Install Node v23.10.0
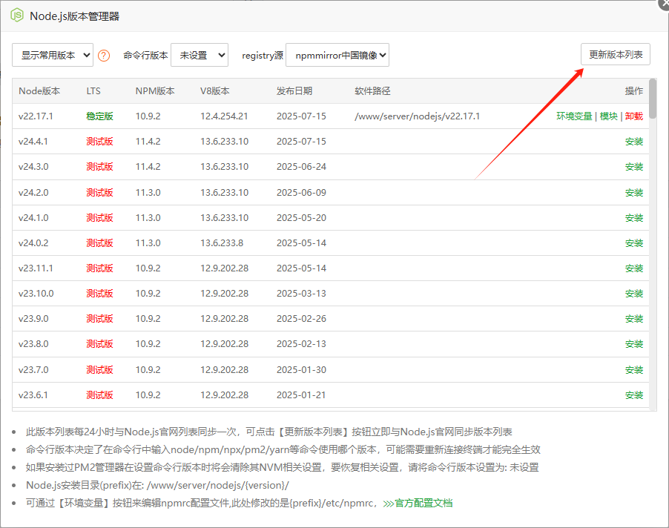 click(634, 294)
